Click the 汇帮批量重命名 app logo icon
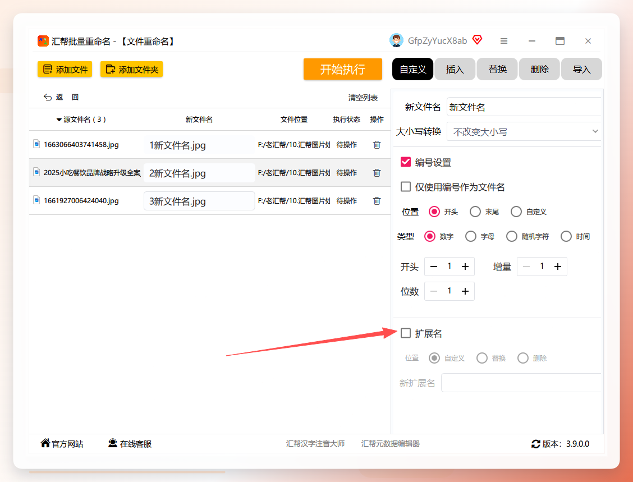 [43, 41]
